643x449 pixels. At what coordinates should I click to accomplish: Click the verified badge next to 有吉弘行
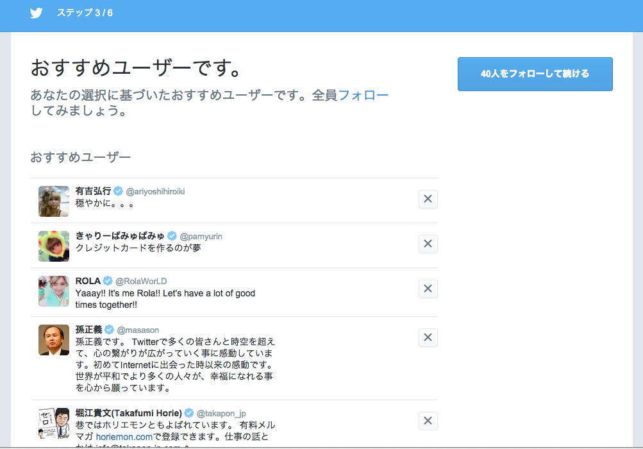pos(118,191)
